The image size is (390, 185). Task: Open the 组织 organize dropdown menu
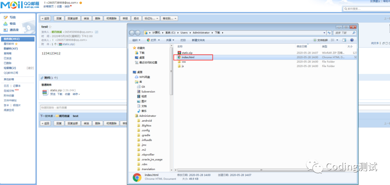[136, 40]
